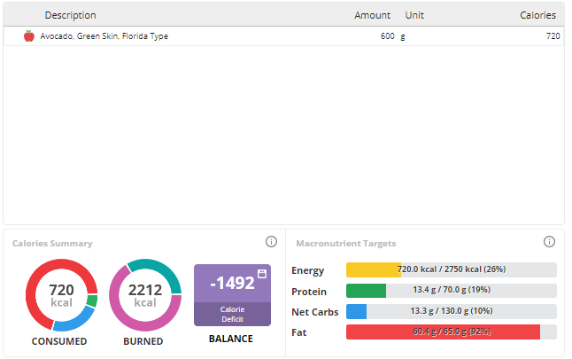Image resolution: width=572 pixels, height=359 pixels.
Task: Click the 720 kcal Consumed ring chart
Action: coord(61,295)
